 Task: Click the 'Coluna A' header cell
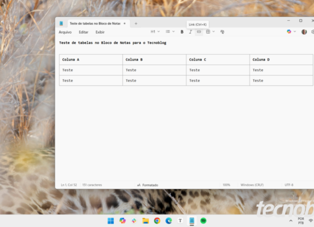click(91, 60)
